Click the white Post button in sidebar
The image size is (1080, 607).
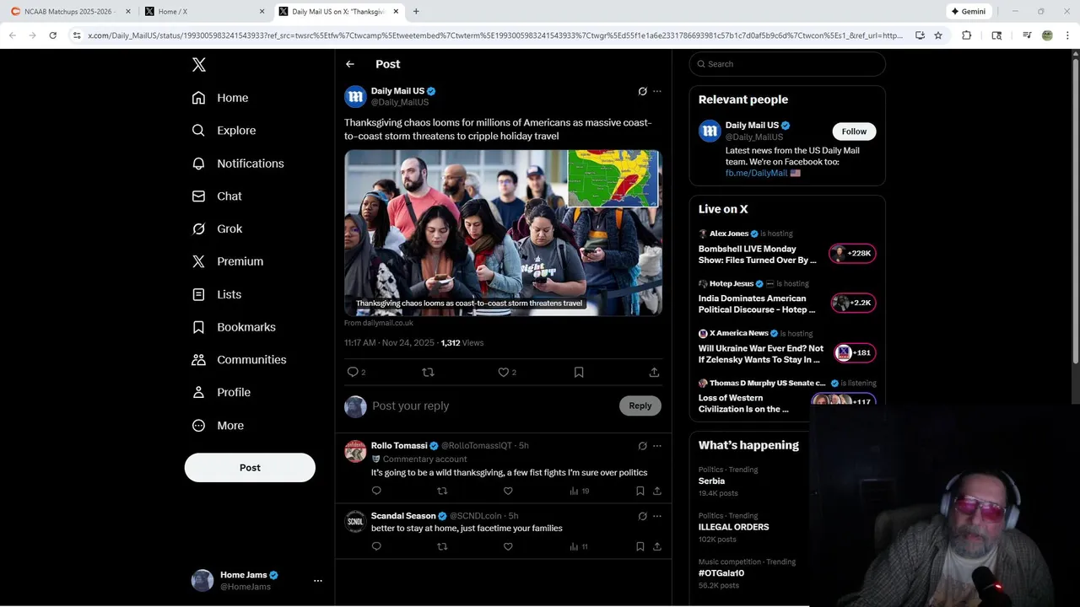point(250,467)
